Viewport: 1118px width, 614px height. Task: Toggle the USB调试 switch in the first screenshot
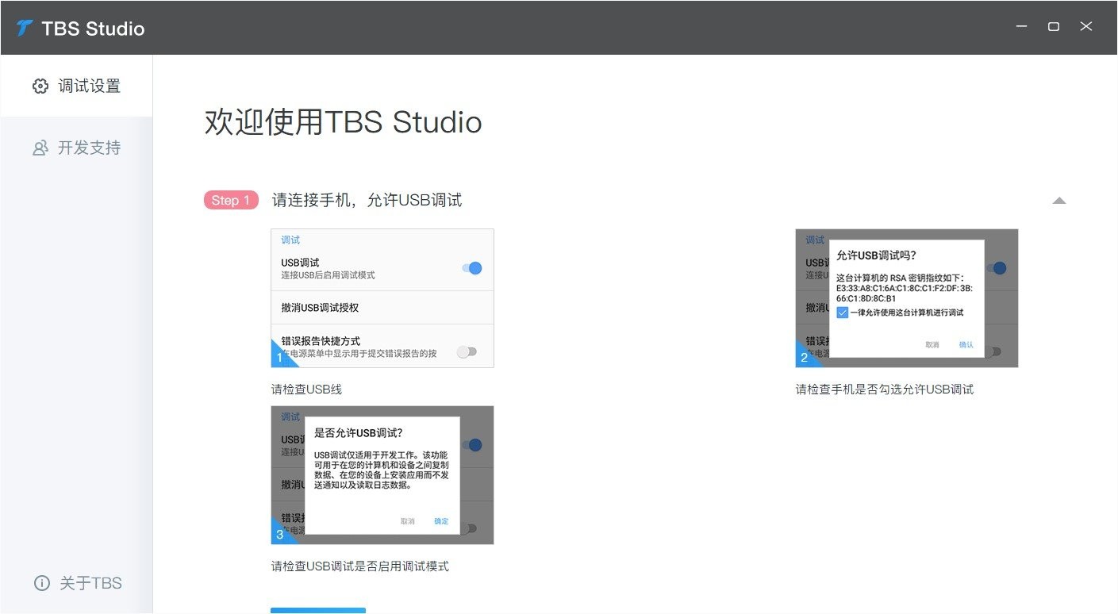(471, 268)
